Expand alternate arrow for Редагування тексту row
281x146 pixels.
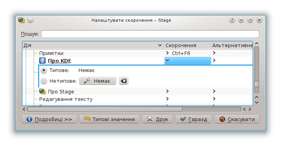214,99
